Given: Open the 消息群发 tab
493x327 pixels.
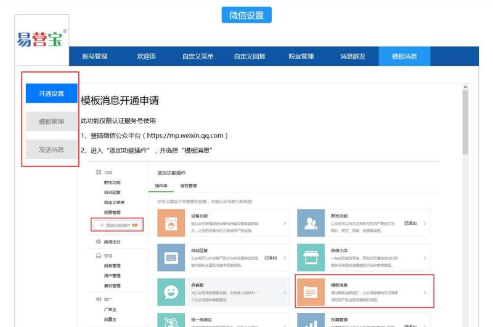Looking at the screenshot, I should pos(352,57).
